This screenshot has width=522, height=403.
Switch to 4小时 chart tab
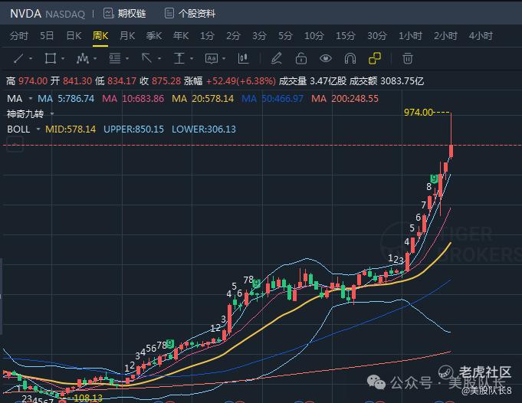[481, 35]
